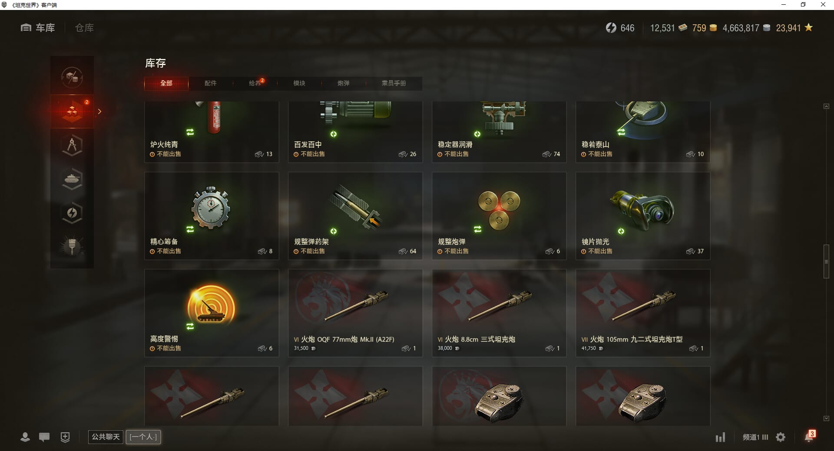Select the compass blueprint sidebar icon
This screenshot has height=451, width=834.
tap(72, 145)
